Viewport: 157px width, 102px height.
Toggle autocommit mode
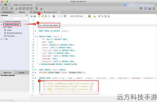[65, 16]
